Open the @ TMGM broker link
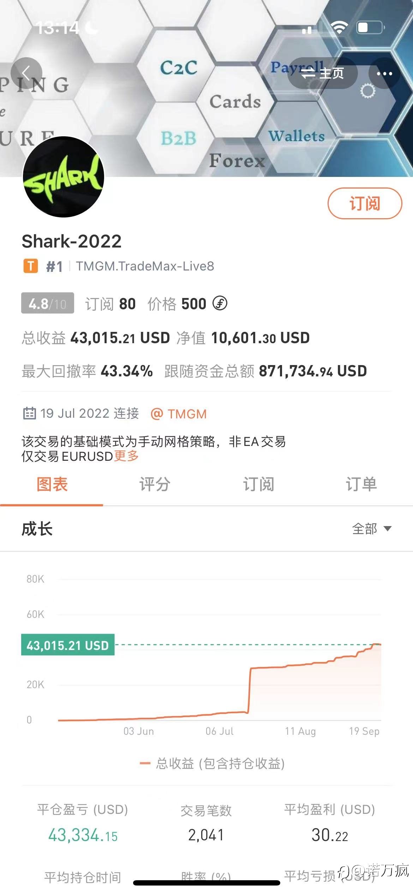The height and width of the screenshot is (894, 413). [179, 414]
